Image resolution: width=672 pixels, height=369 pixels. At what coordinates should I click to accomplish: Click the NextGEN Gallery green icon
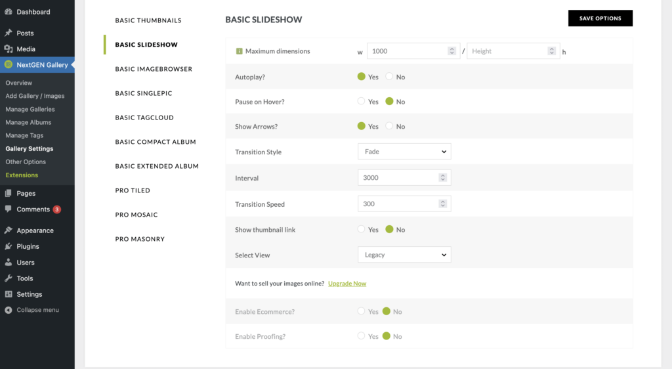[8, 65]
